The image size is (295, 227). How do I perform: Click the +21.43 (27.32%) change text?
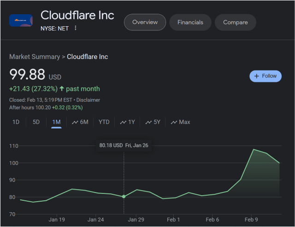pyautogui.click(x=33, y=89)
